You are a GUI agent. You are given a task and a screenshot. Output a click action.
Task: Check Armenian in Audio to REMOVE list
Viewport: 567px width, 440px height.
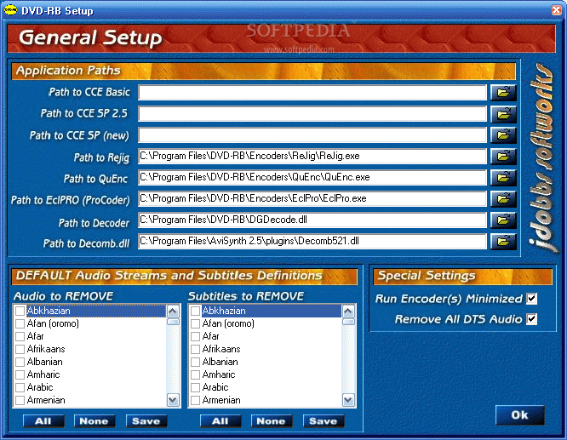coord(20,400)
